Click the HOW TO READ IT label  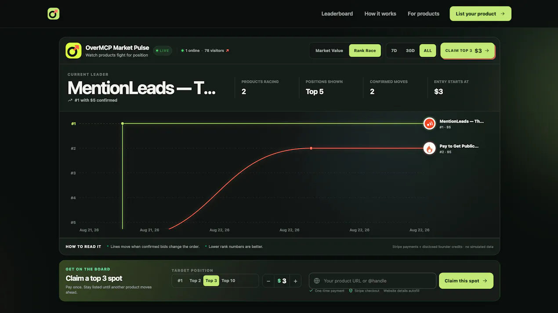pyautogui.click(x=83, y=247)
